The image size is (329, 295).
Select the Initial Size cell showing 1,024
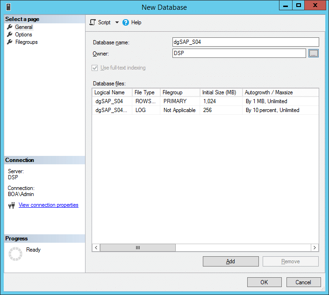coord(221,101)
